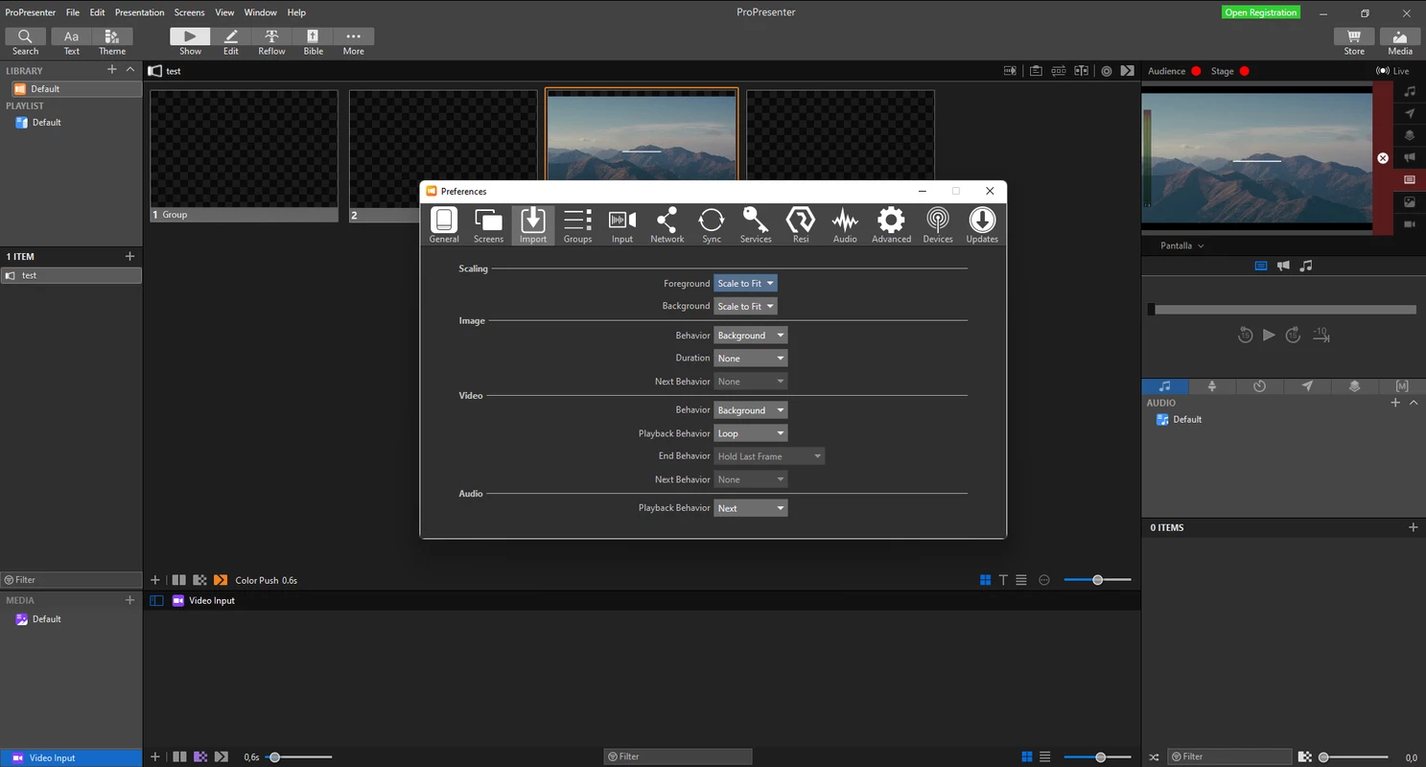
Task: Open the More toolbar options
Action: tap(354, 41)
